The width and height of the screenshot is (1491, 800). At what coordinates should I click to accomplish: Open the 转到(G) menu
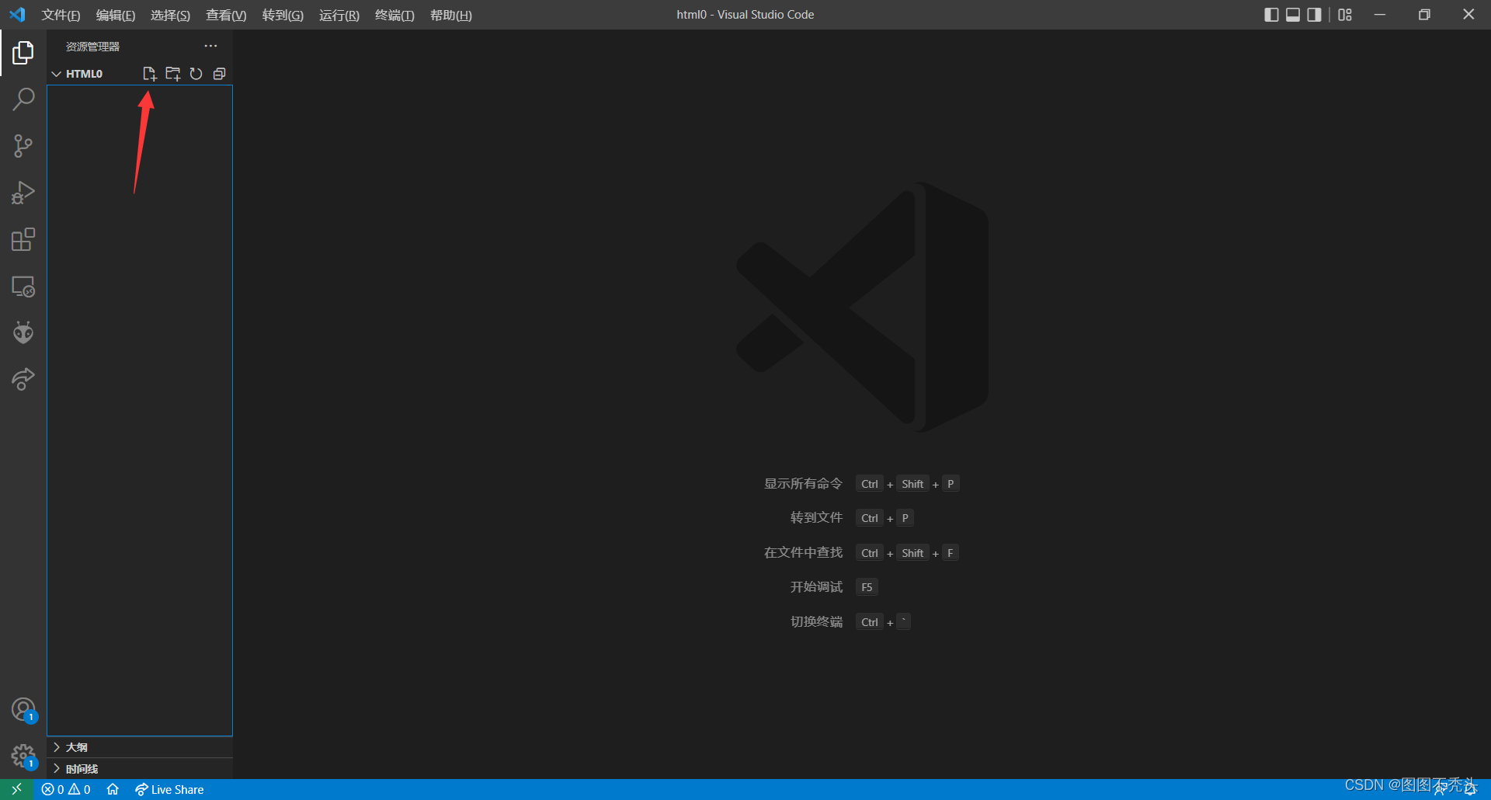coord(283,15)
